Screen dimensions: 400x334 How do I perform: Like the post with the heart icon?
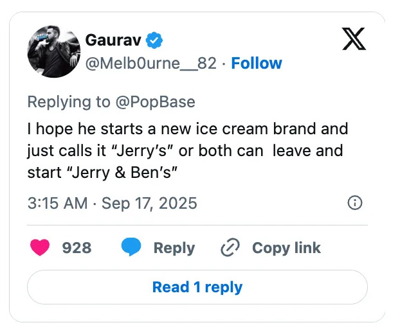coord(41,248)
